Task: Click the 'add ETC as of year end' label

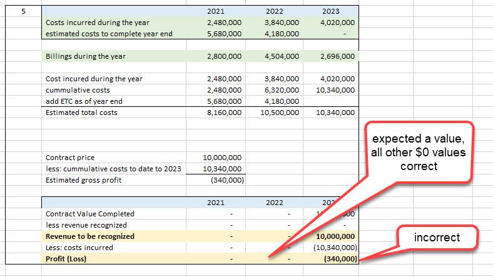Action: (84, 101)
